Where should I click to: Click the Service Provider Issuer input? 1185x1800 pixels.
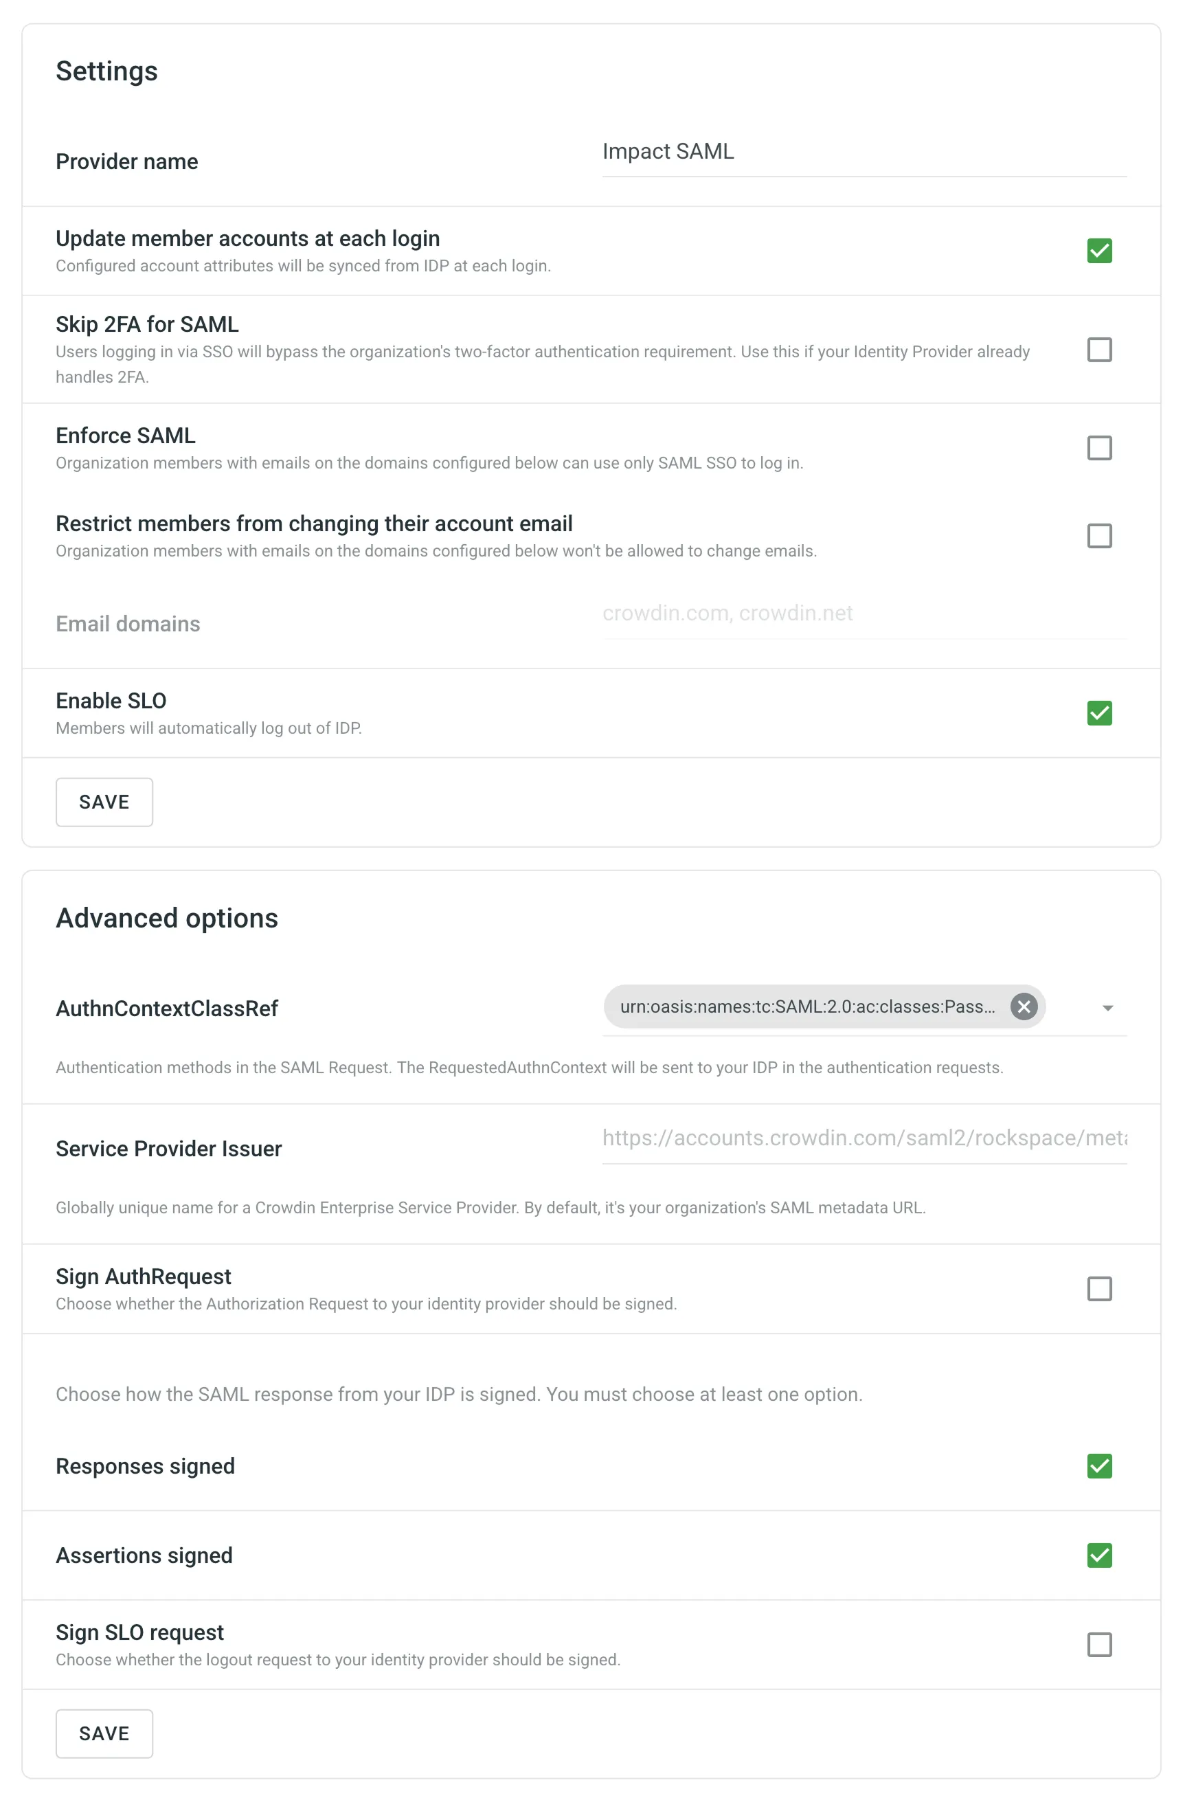[864, 1138]
